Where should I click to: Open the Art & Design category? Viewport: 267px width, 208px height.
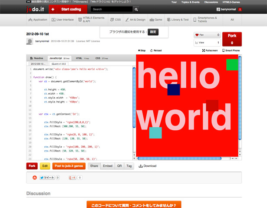tap(135, 20)
